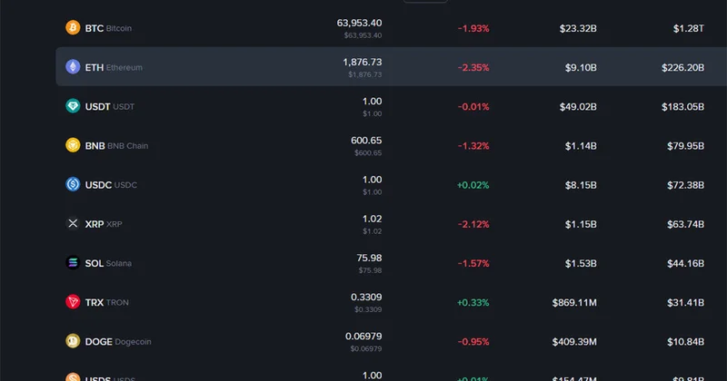Click the Solana coin icon
The image size is (727, 381).
point(73,263)
